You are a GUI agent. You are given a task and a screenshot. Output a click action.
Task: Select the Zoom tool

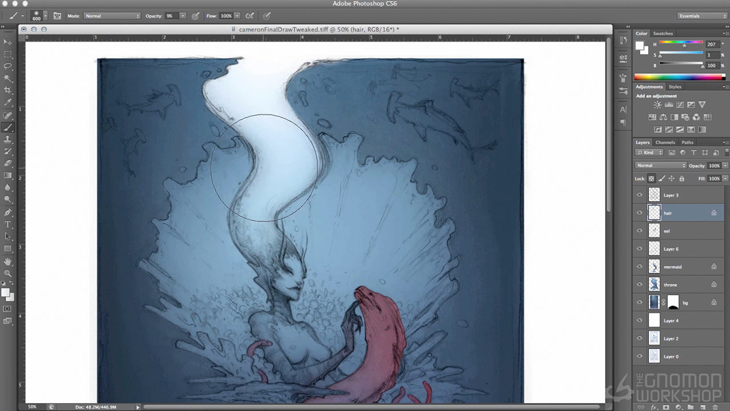tap(8, 273)
